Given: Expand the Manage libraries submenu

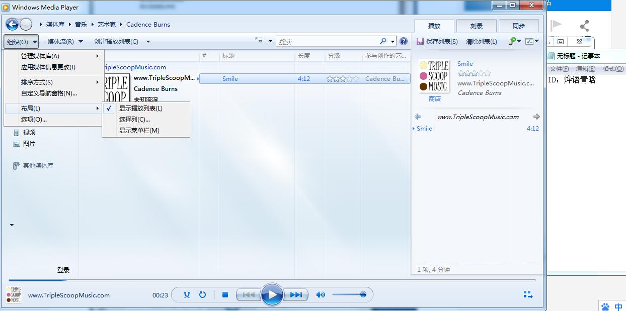Looking at the screenshot, I should click(54, 56).
